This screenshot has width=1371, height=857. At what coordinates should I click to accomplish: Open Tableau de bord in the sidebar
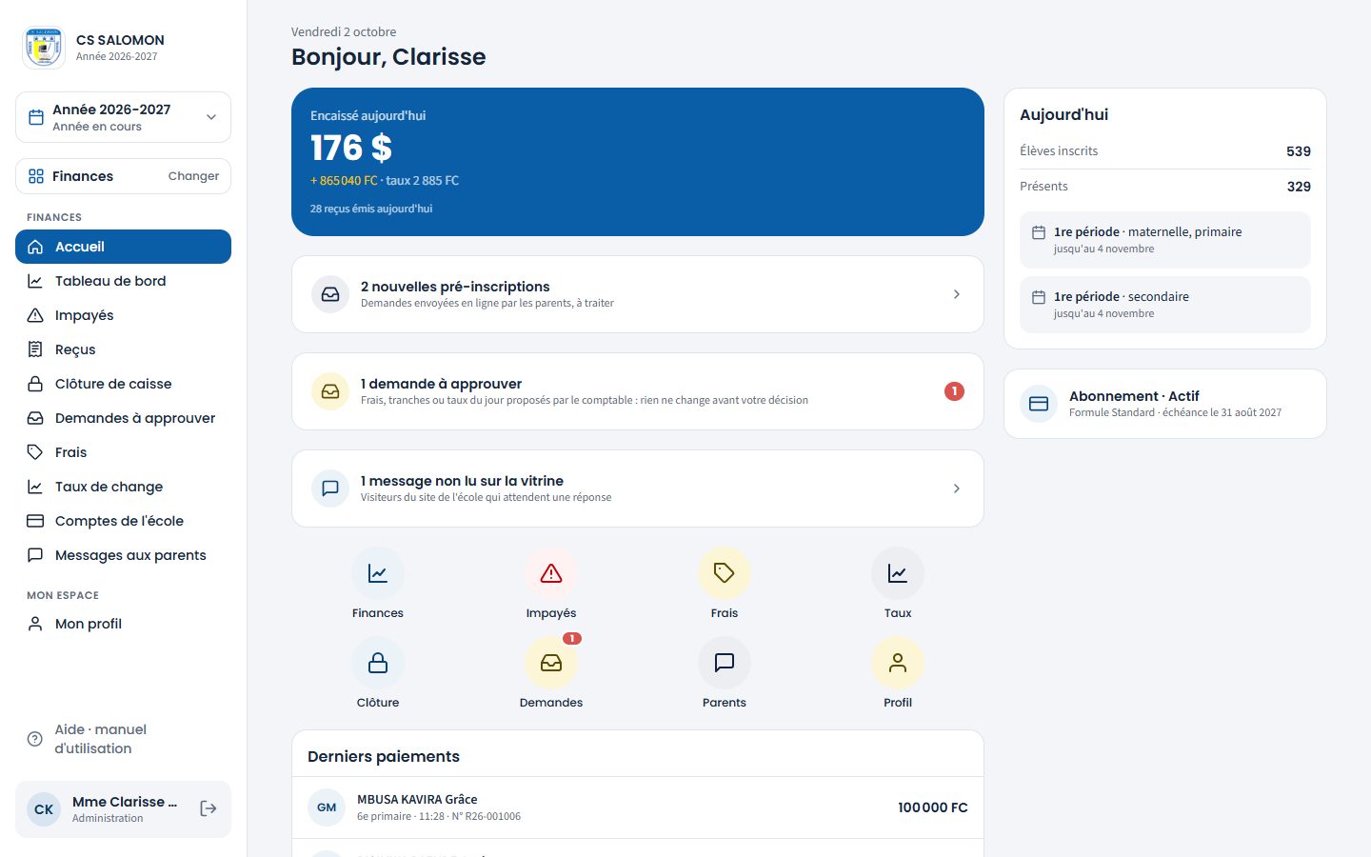[x=123, y=281]
